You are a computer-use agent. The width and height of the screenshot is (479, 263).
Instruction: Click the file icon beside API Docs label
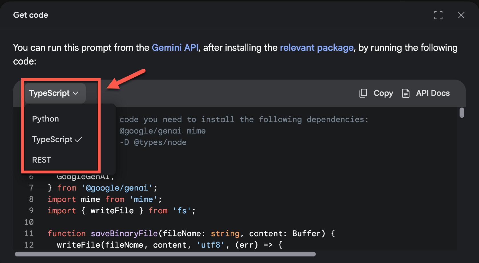tap(406, 93)
